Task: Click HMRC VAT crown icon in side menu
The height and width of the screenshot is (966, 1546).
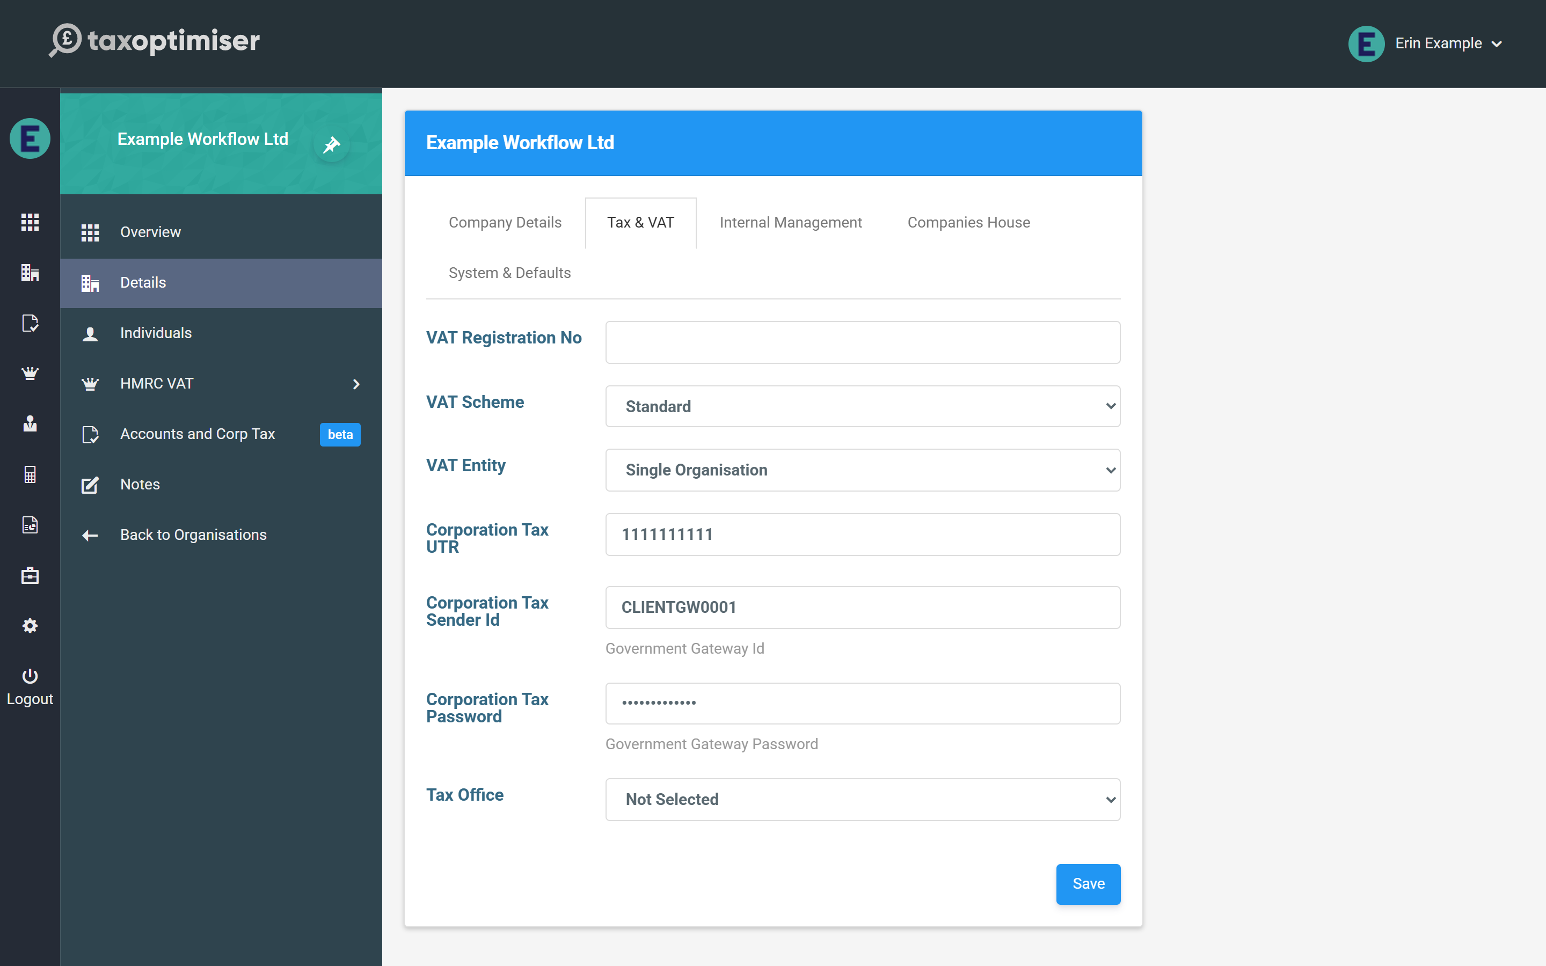Action: pyautogui.click(x=90, y=384)
